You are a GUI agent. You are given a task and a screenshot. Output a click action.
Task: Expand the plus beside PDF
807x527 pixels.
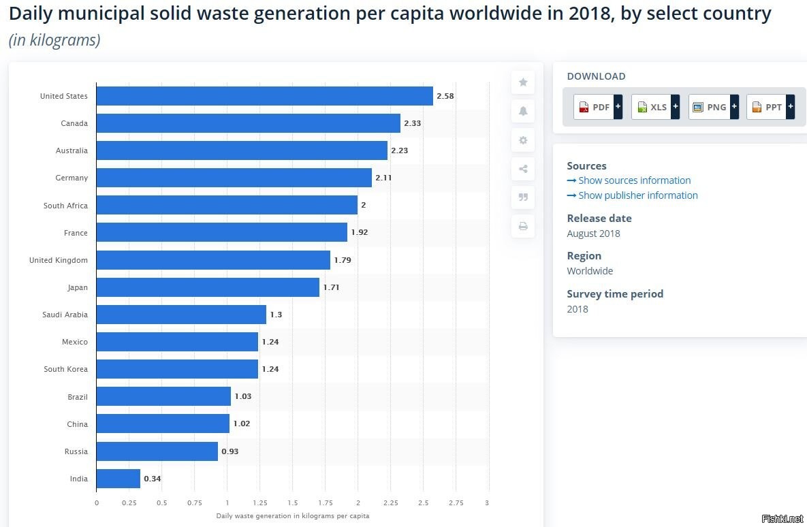(x=618, y=107)
